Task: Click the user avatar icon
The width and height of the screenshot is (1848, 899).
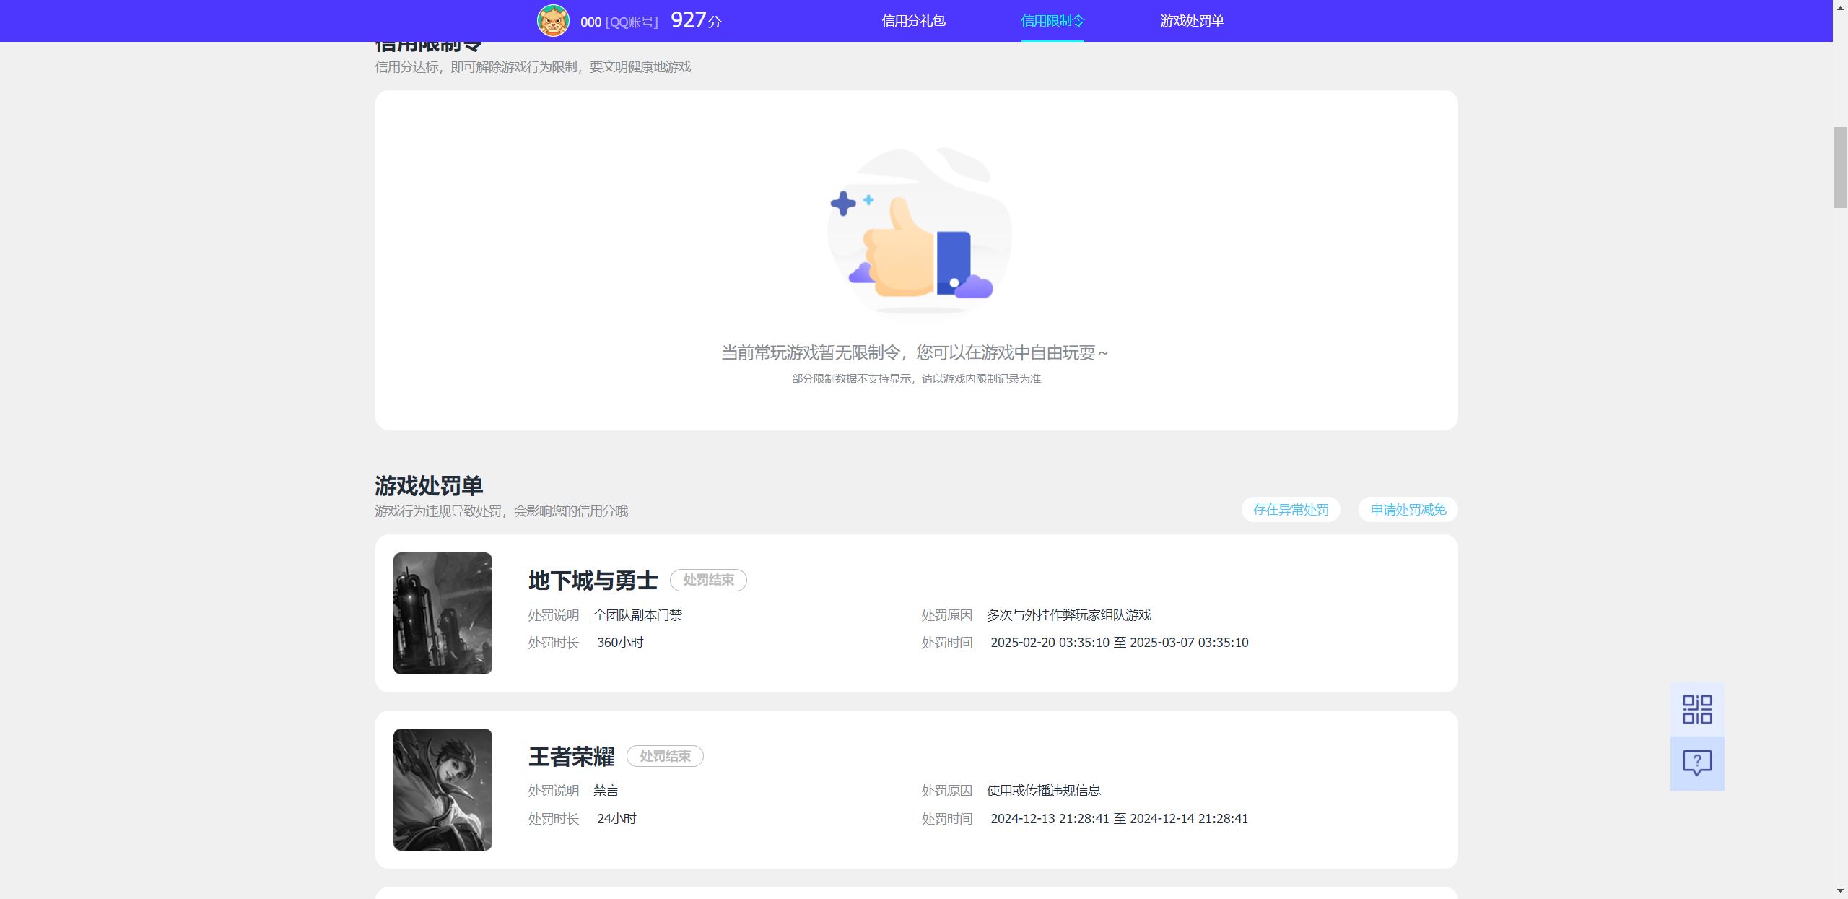Action: click(553, 21)
